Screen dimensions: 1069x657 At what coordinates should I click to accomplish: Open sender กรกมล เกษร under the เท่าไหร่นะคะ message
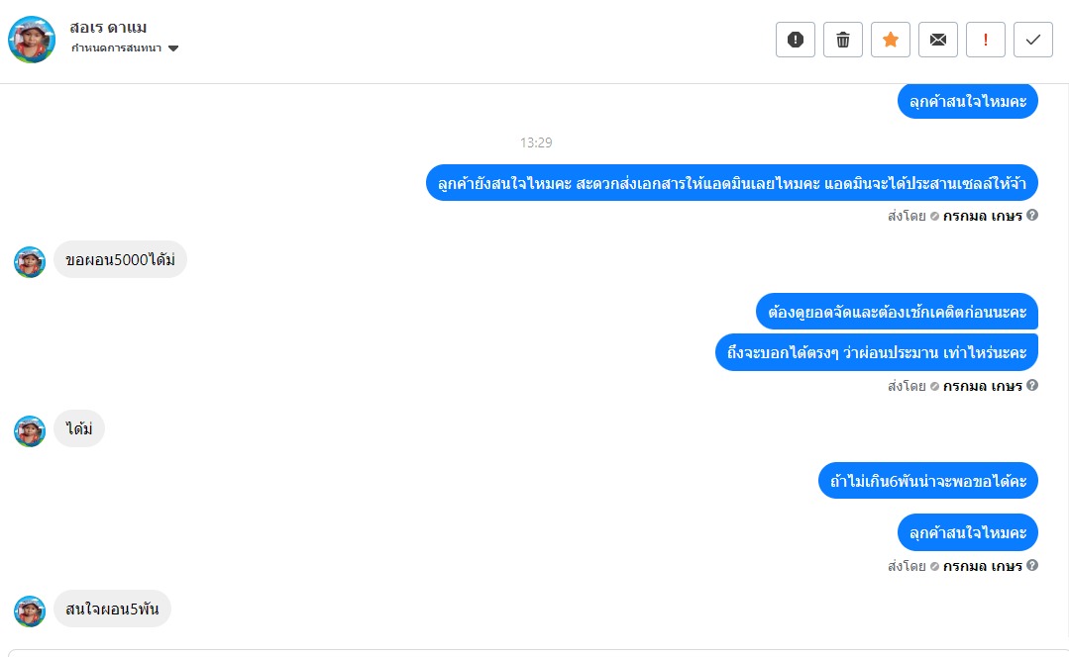click(x=982, y=386)
